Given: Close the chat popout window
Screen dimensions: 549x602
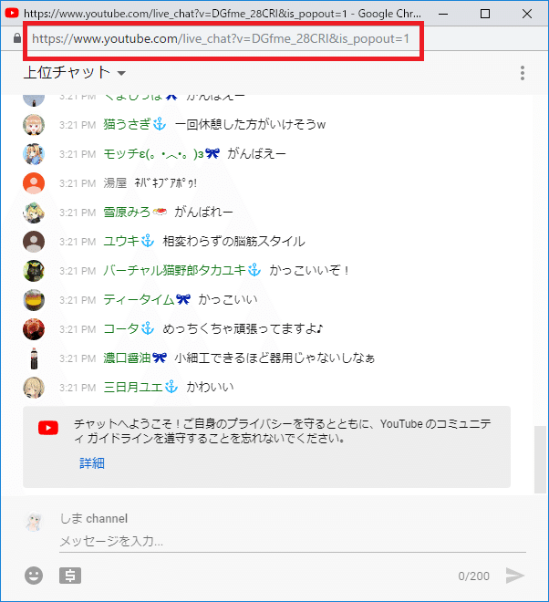Looking at the screenshot, I should pos(527,14).
